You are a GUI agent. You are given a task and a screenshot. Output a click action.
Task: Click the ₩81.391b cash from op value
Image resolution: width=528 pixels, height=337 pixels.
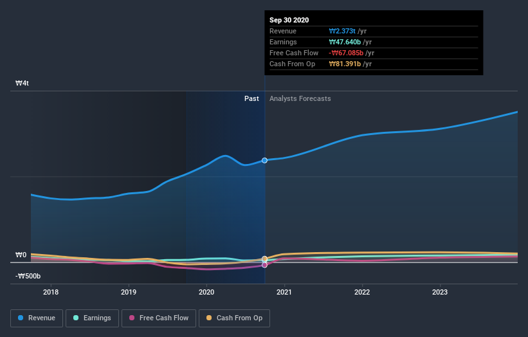345,64
